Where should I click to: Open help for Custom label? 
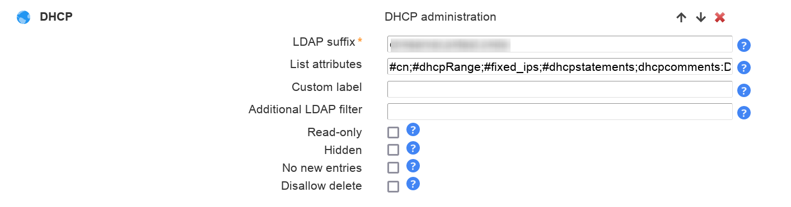[x=744, y=90]
